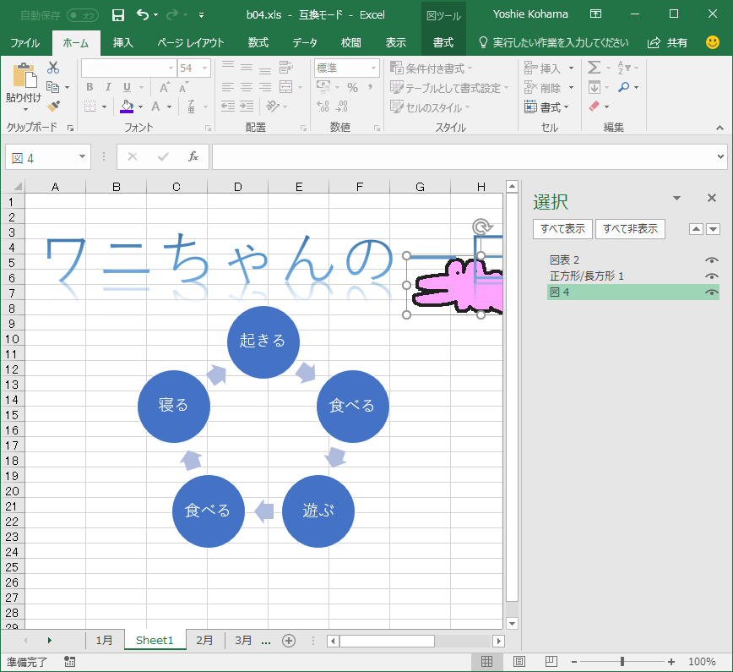The image size is (733, 672).
Task: Click the increase decimal icon
Action: click(323, 107)
